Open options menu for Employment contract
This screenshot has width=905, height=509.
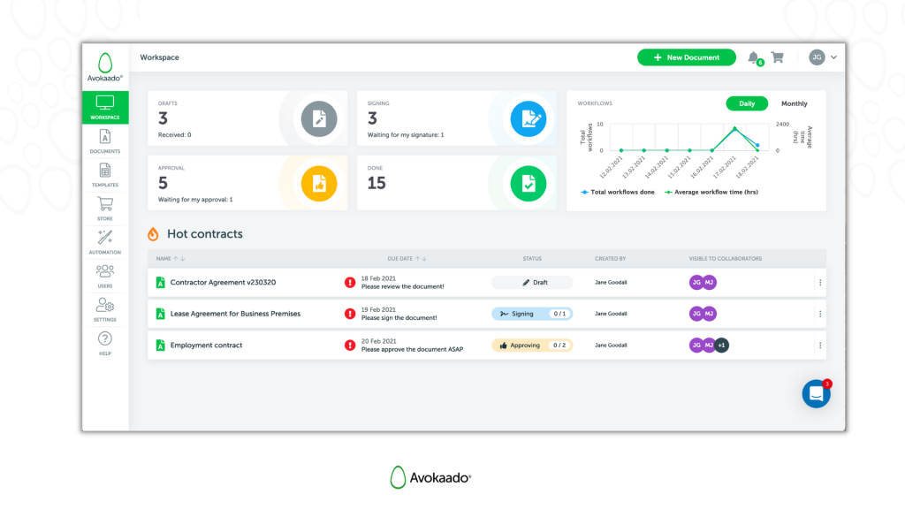click(x=820, y=346)
